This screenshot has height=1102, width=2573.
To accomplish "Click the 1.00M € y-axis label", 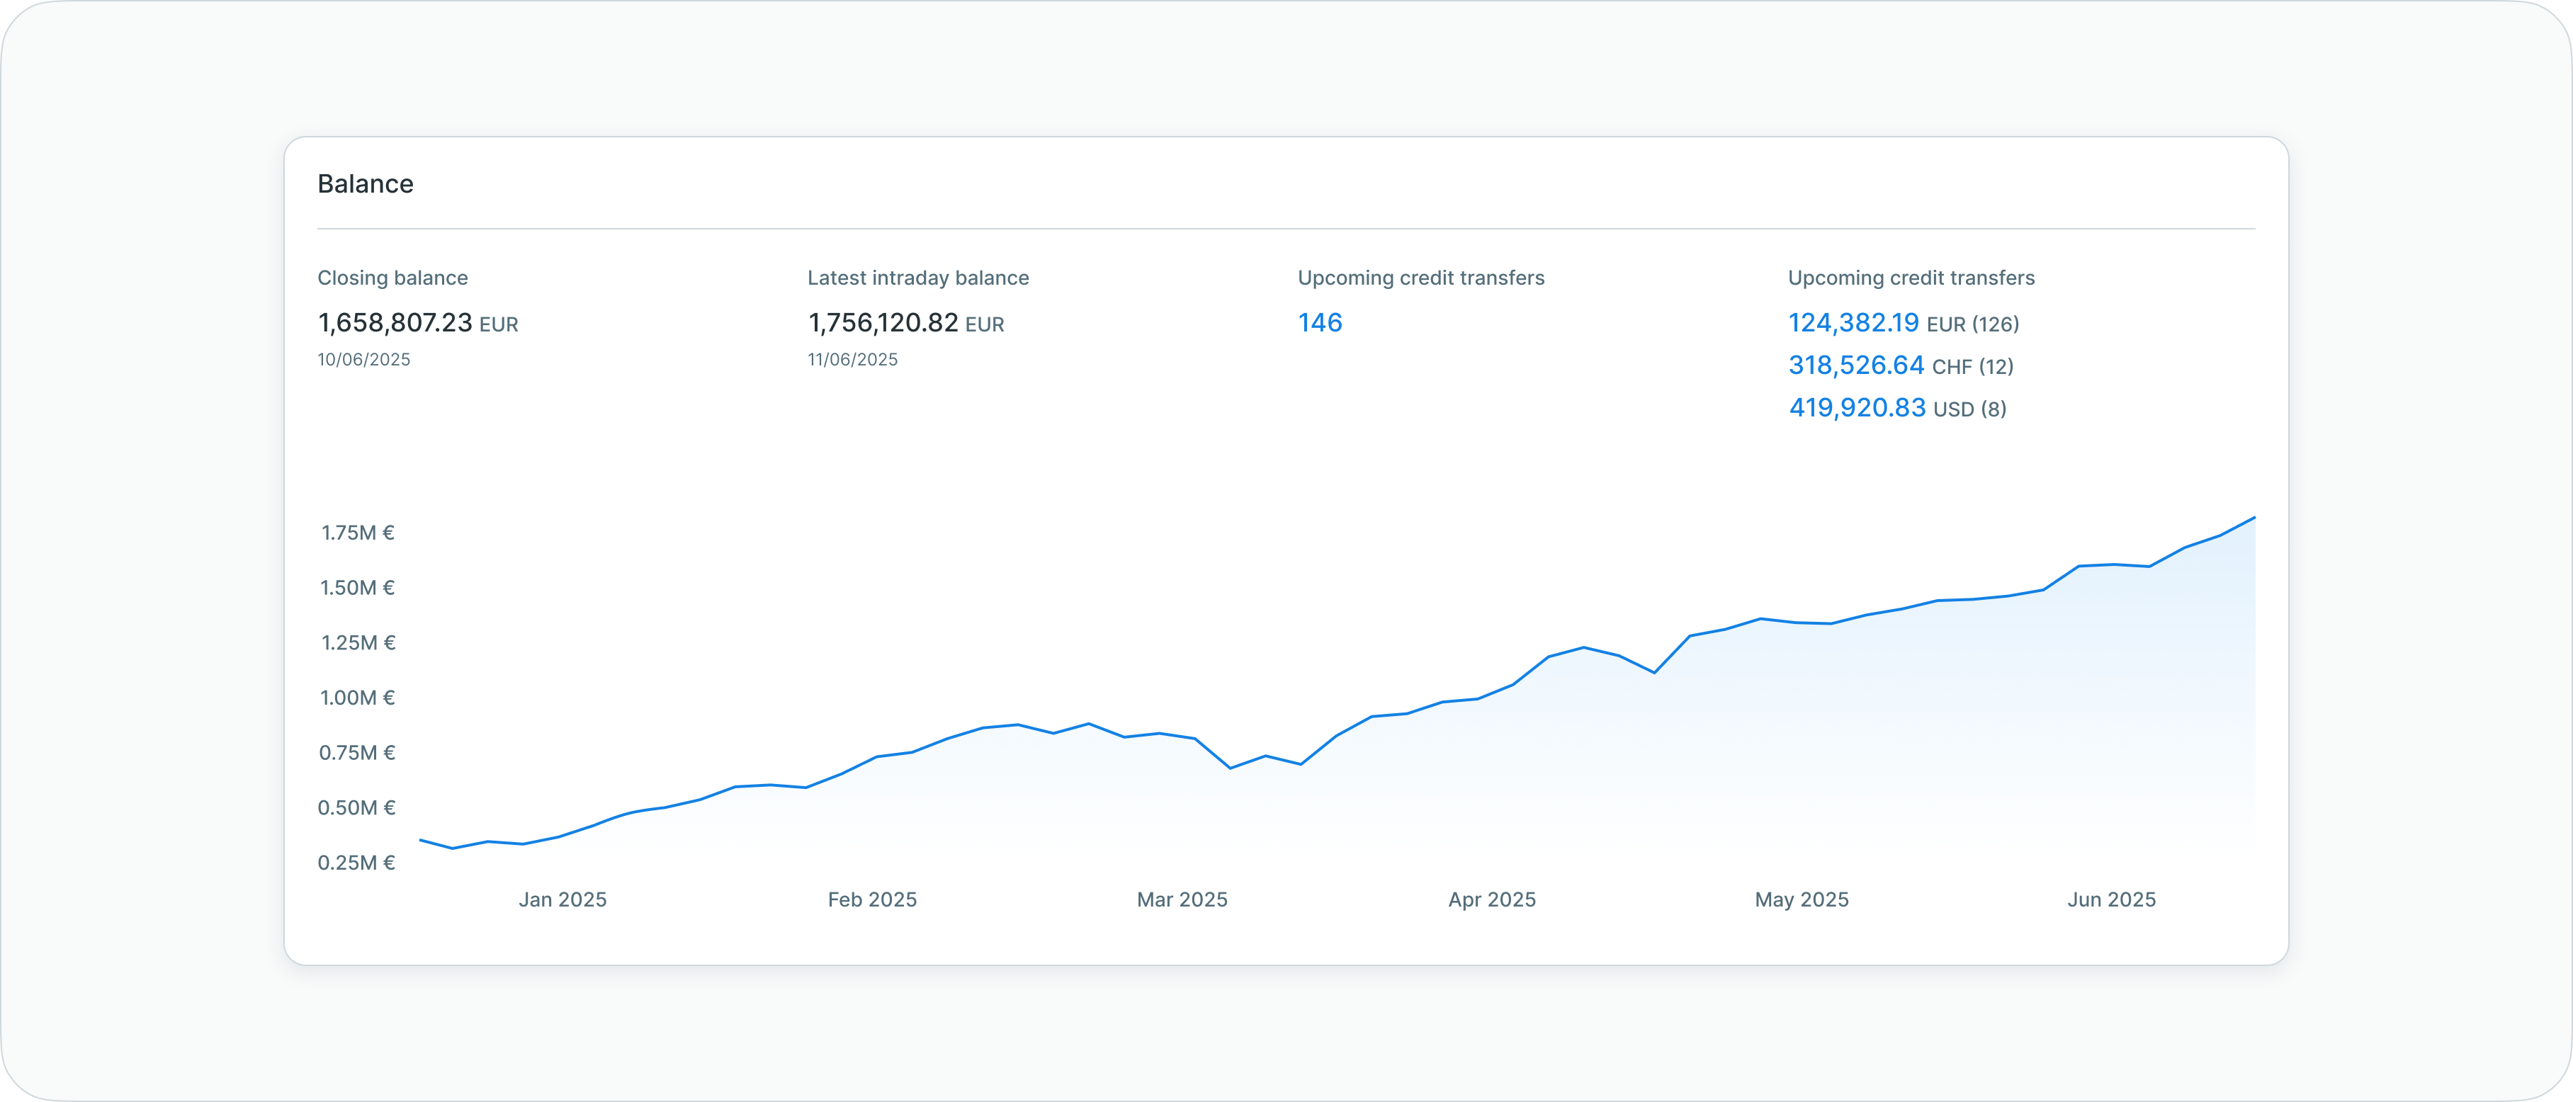I will click(358, 698).
